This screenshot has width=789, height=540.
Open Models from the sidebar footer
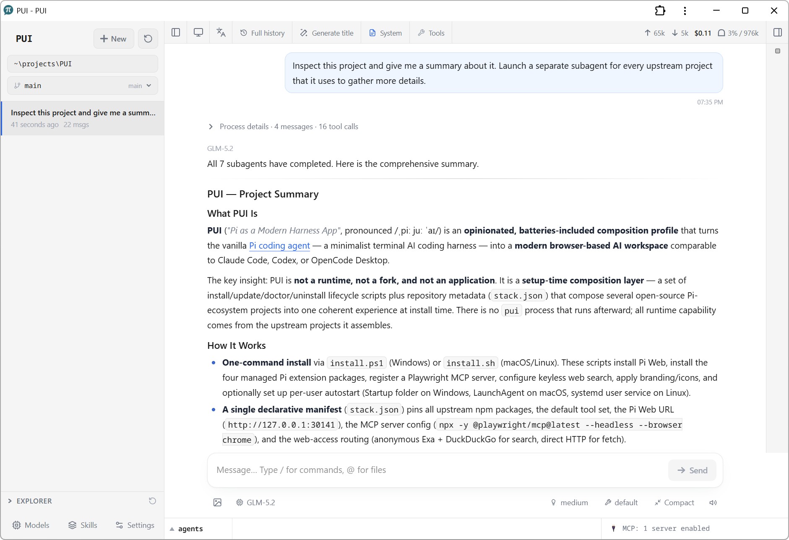pyautogui.click(x=31, y=525)
